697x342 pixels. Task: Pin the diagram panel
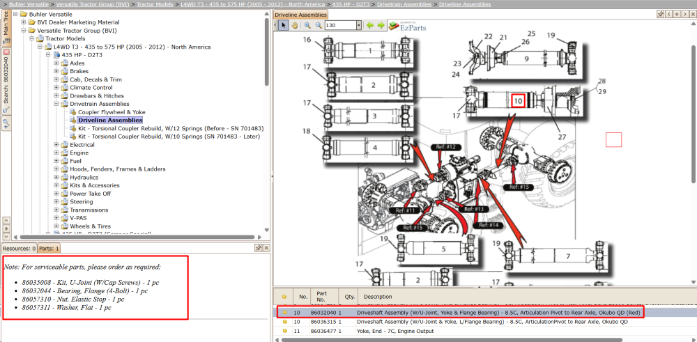click(x=661, y=14)
